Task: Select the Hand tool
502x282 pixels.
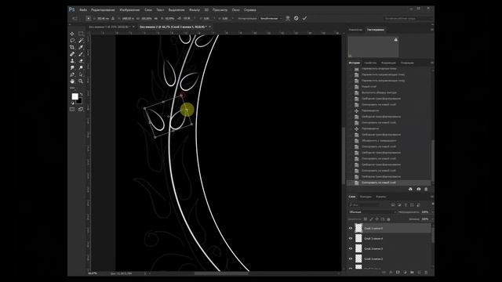Action: tap(72, 81)
